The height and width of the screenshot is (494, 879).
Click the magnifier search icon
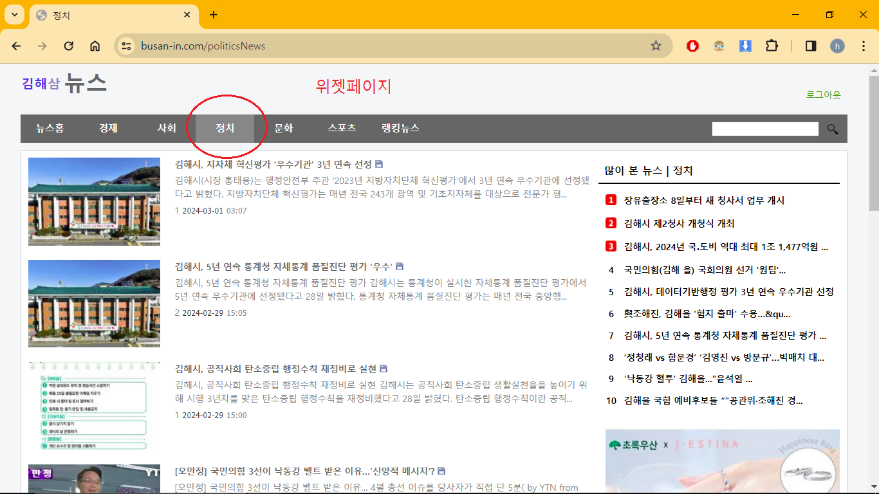coord(833,129)
